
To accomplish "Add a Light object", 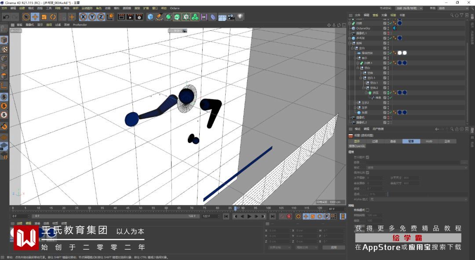I will point(240,17).
